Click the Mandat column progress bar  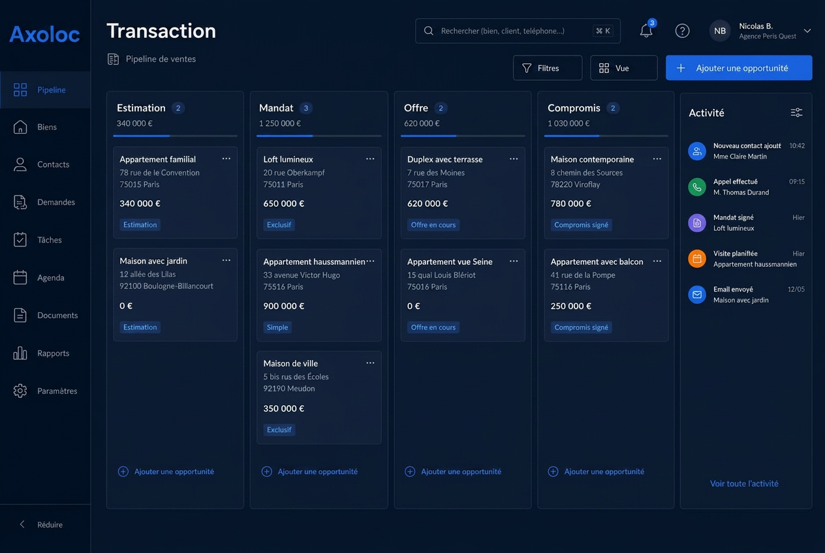click(x=319, y=136)
